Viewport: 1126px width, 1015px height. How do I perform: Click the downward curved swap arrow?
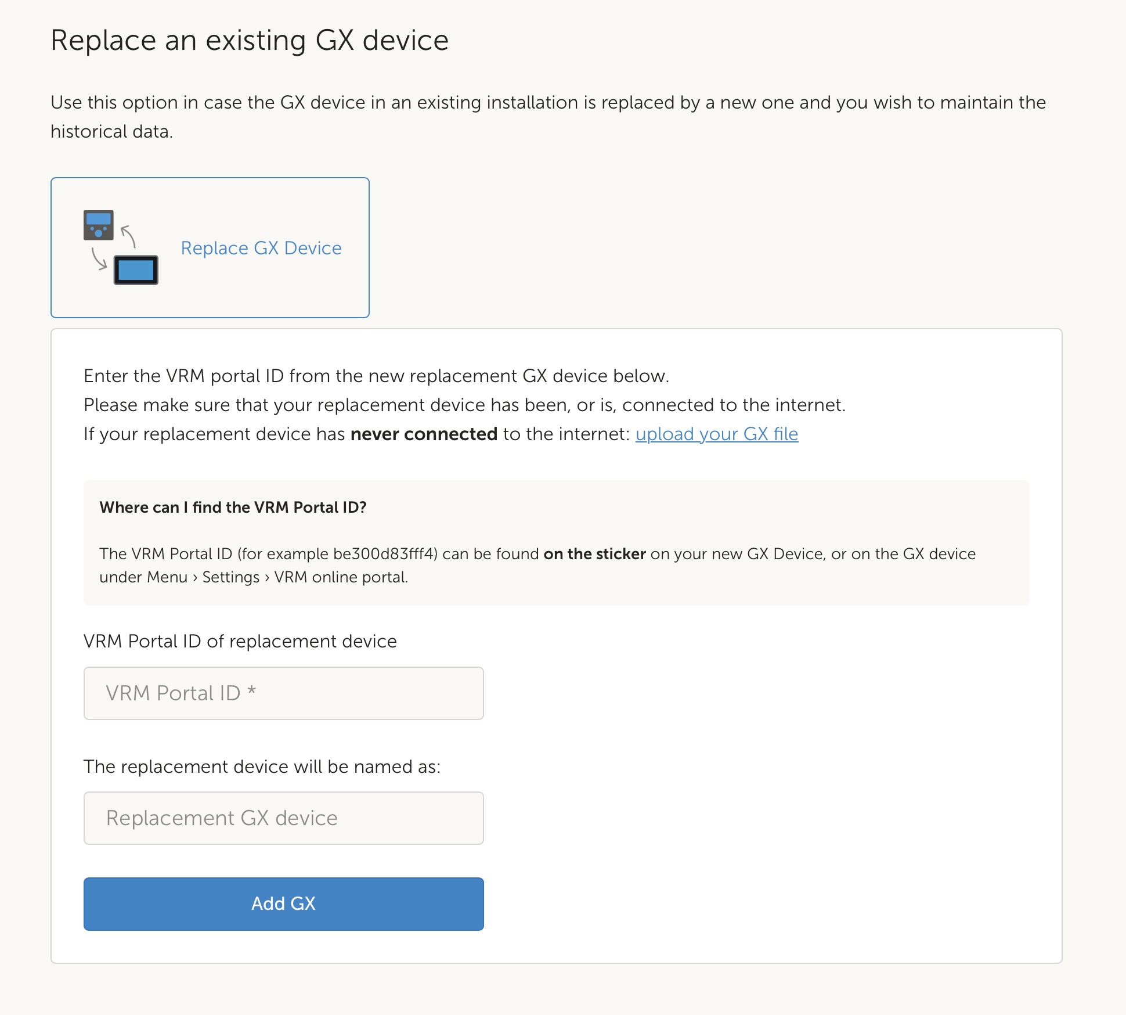coord(99,259)
